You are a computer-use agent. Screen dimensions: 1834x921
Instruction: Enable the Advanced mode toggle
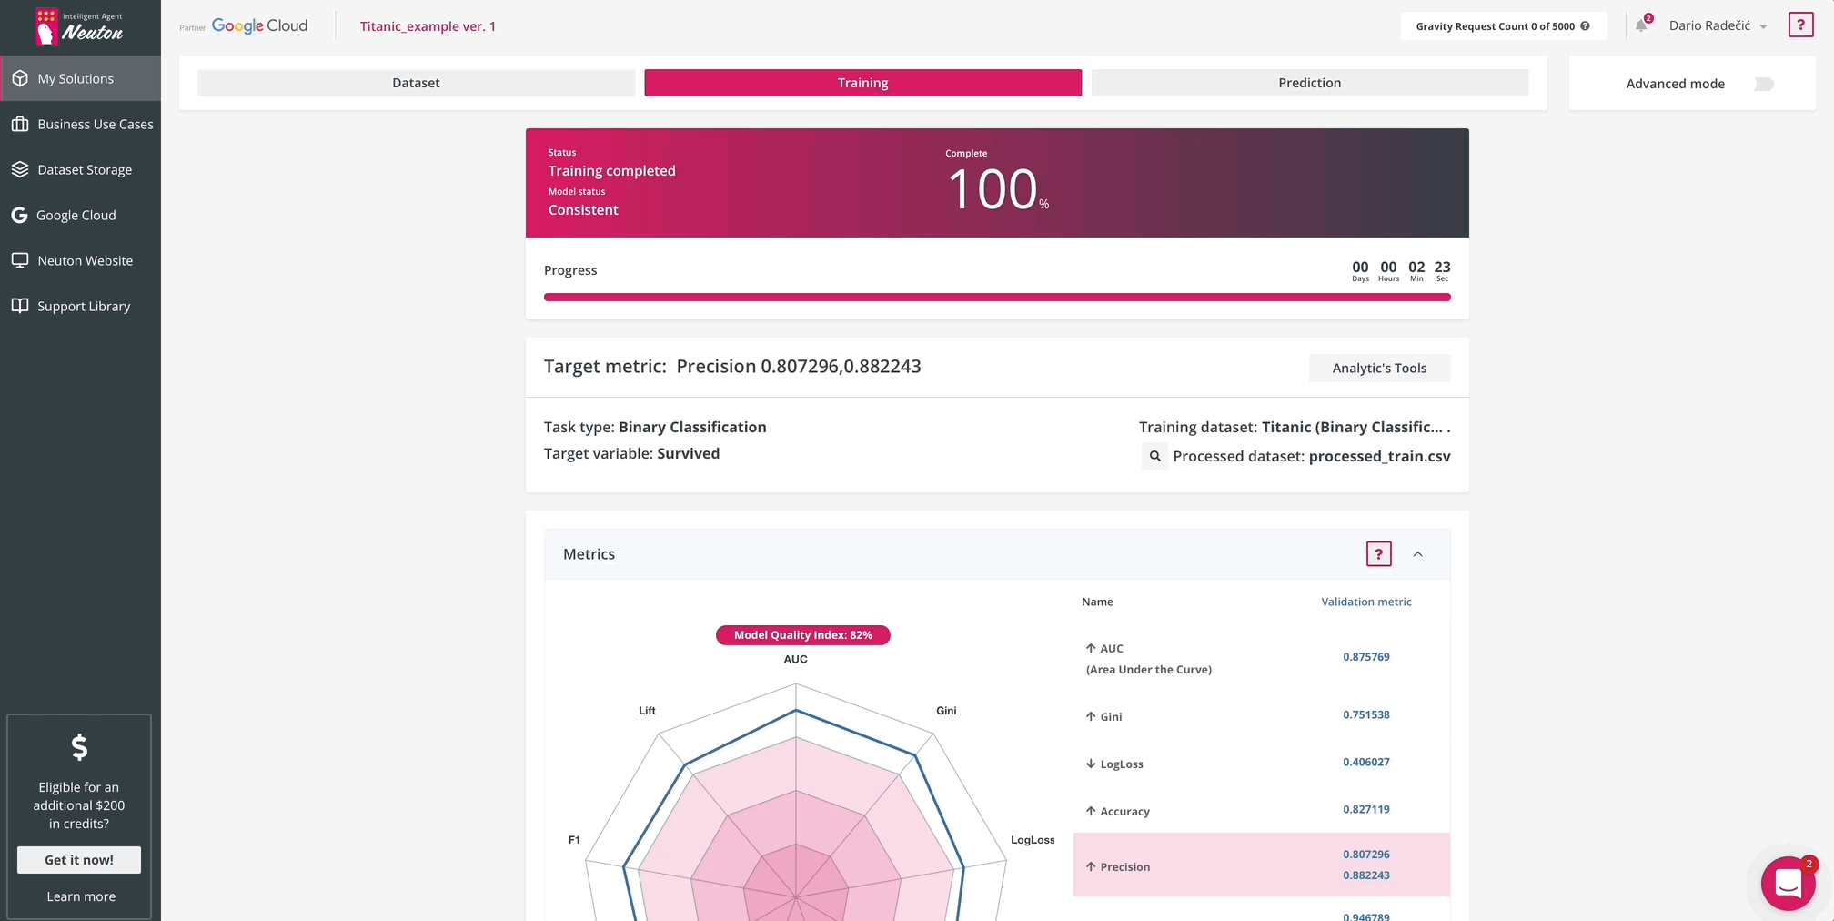pyautogui.click(x=1763, y=84)
